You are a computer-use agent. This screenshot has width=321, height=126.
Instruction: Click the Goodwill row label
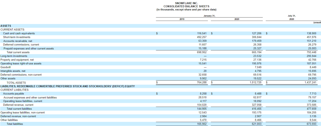click(x=5, y=67)
